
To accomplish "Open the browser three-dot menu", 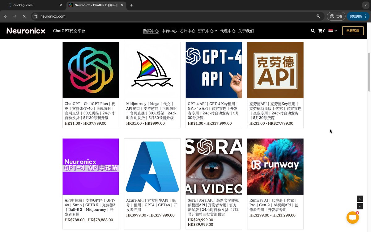I will [x=366, y=16].
